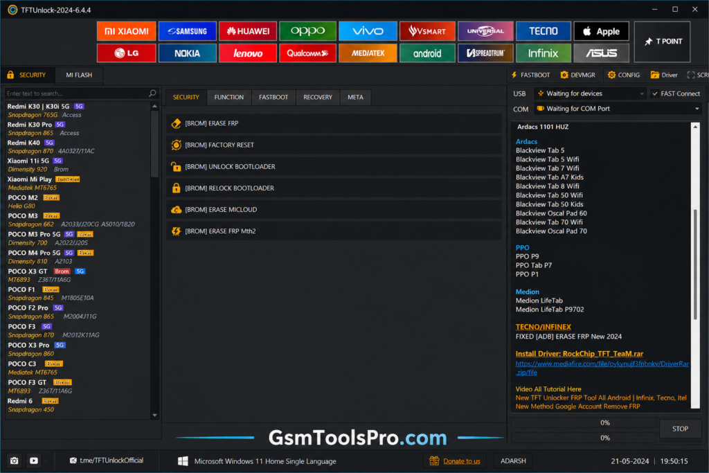Open the Android tile
The image size is (709, 473).
(427, 53)
